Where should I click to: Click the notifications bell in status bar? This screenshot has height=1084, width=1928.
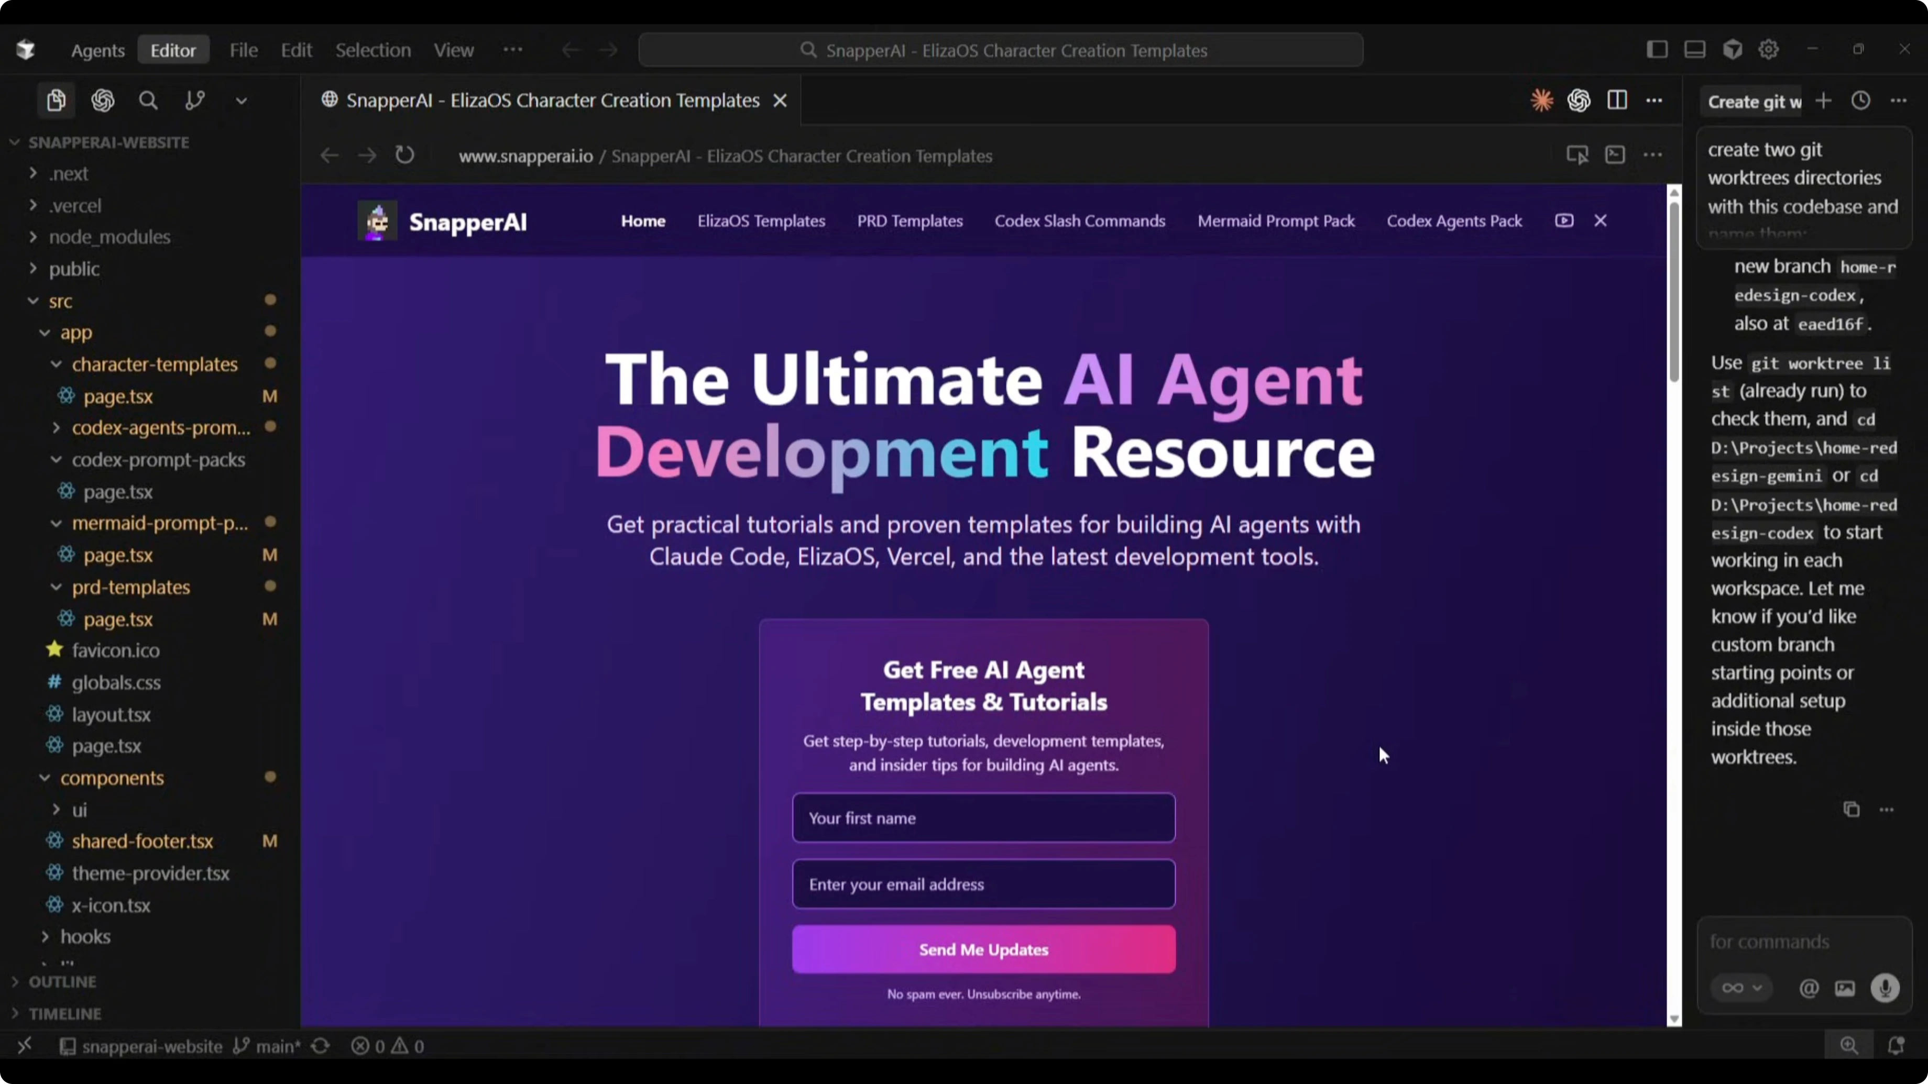1895,1046
